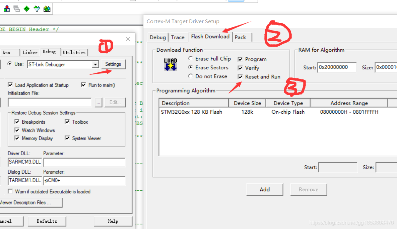Click the gray multi-project workspace icon
397x229 pixels.
click(16, 9)
